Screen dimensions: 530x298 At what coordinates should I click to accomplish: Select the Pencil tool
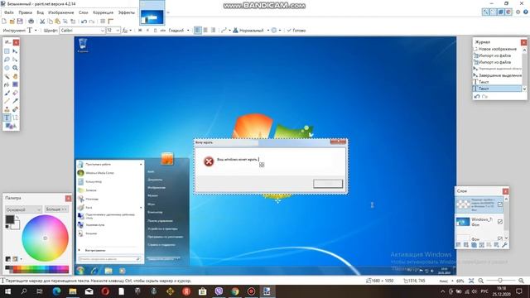coord(7,101)
